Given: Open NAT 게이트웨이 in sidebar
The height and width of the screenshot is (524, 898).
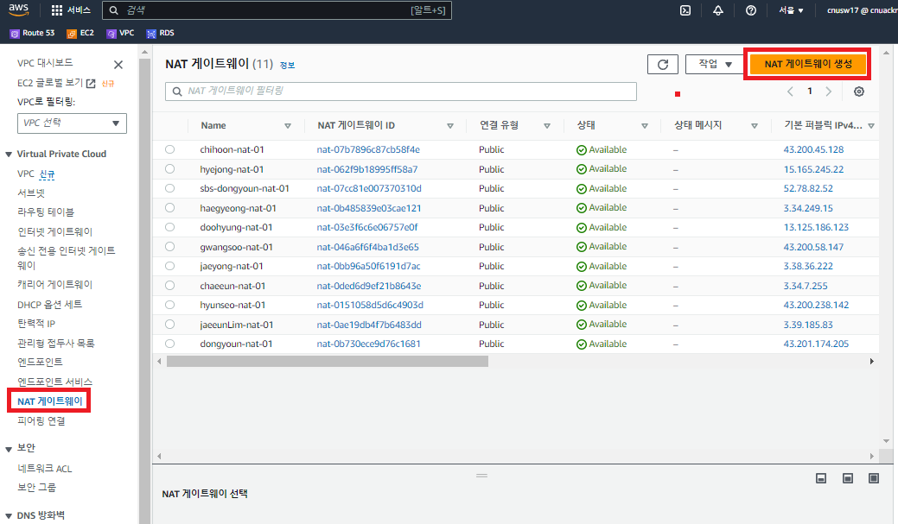Looking at the screenshot, I should pos(50,401).
